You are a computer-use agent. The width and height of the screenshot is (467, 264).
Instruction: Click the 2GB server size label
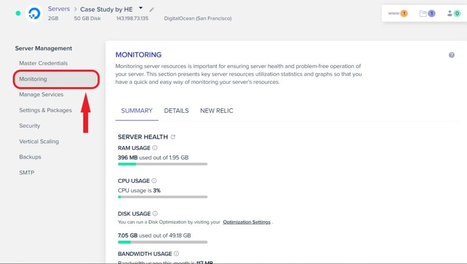[53, 18]
